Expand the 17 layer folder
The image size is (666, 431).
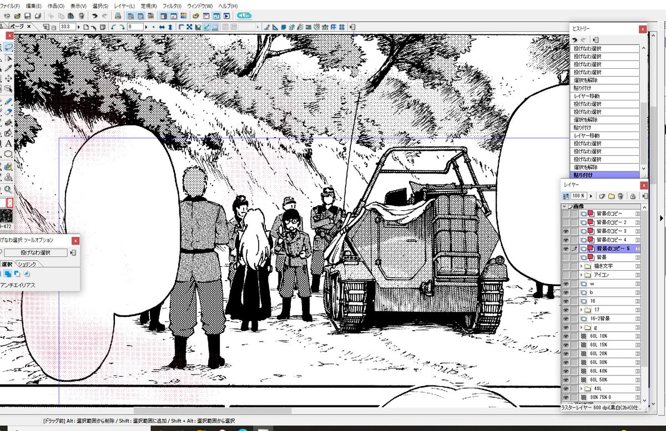[582, 310]
